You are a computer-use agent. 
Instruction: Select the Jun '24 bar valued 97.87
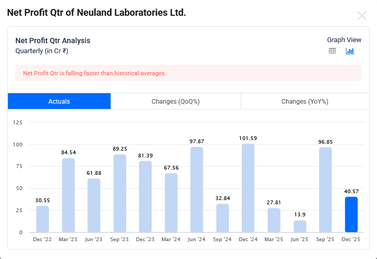(x=196, y=190)
